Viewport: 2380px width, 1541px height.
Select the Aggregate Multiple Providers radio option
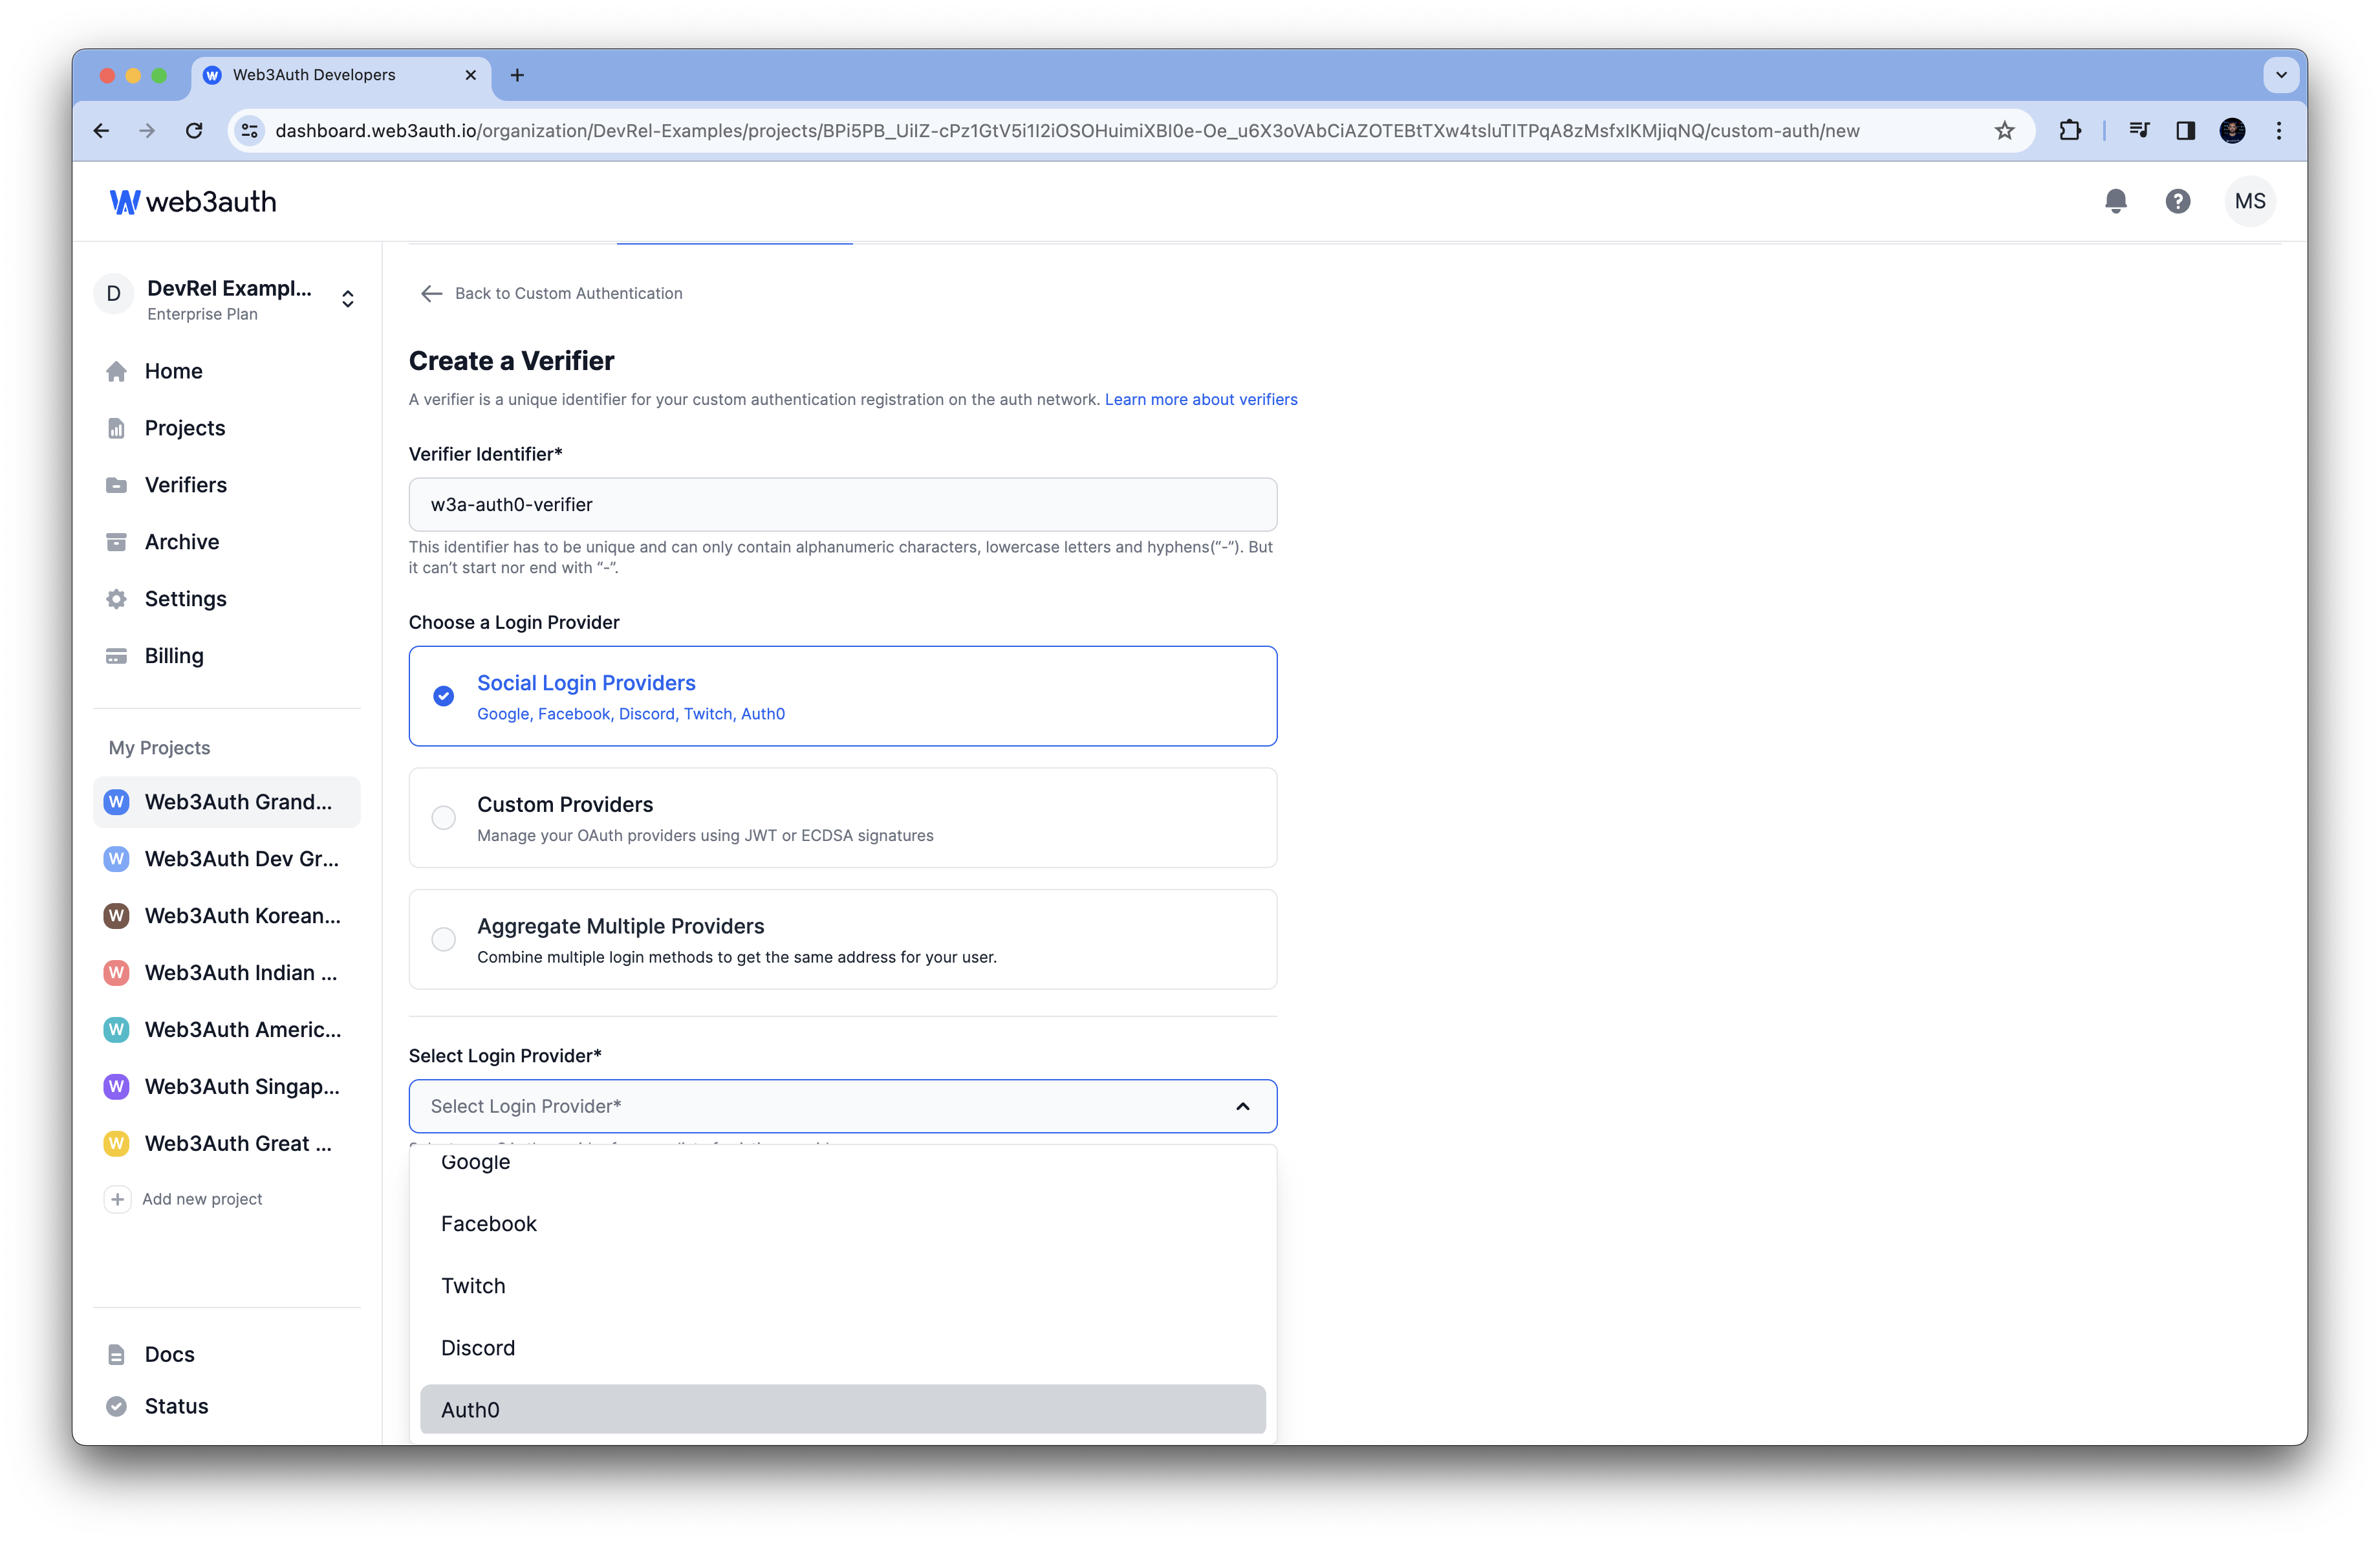click(443, 939)
